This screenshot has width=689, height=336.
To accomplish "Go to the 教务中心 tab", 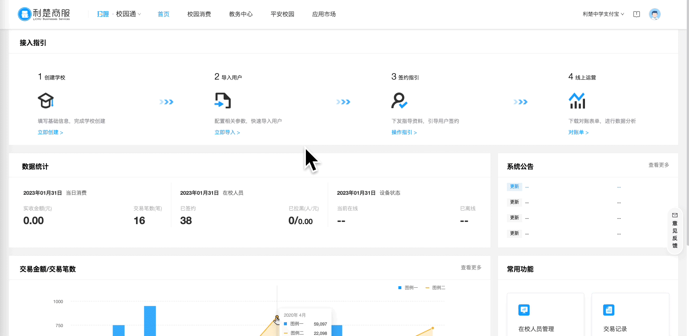I will tap(241, 14).
